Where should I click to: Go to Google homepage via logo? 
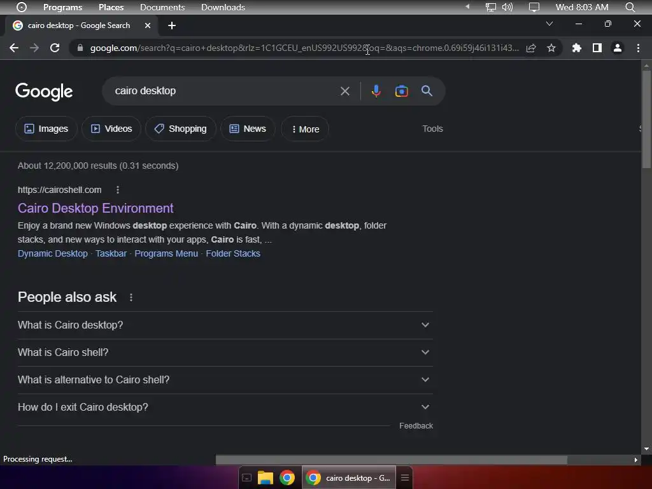44,92
